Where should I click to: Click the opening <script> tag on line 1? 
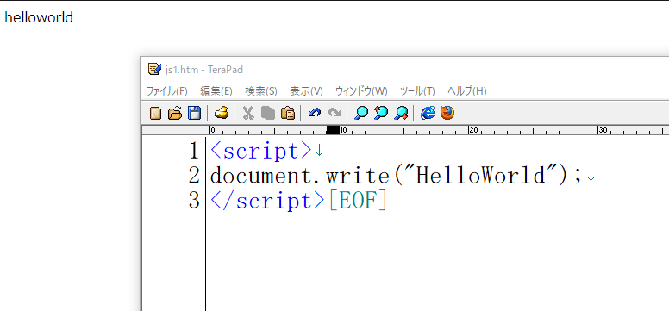click(261, 151)
